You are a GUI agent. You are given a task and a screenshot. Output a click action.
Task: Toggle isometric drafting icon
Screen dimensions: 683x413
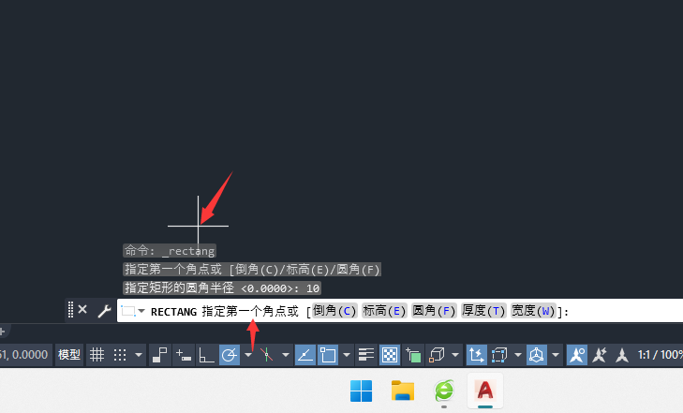267,355
